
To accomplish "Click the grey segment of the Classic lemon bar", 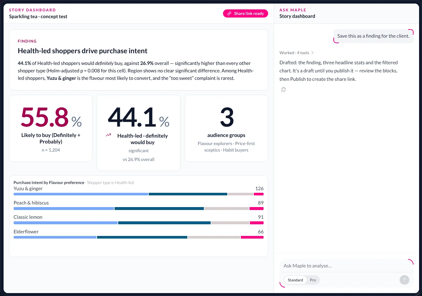I will (x=230, y=223).
